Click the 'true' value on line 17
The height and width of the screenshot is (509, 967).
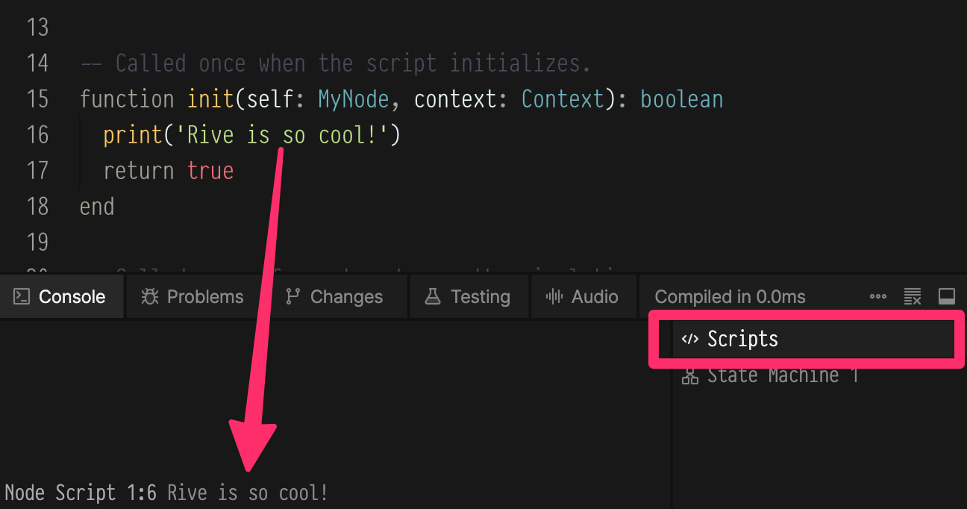[x=210, y=171]
